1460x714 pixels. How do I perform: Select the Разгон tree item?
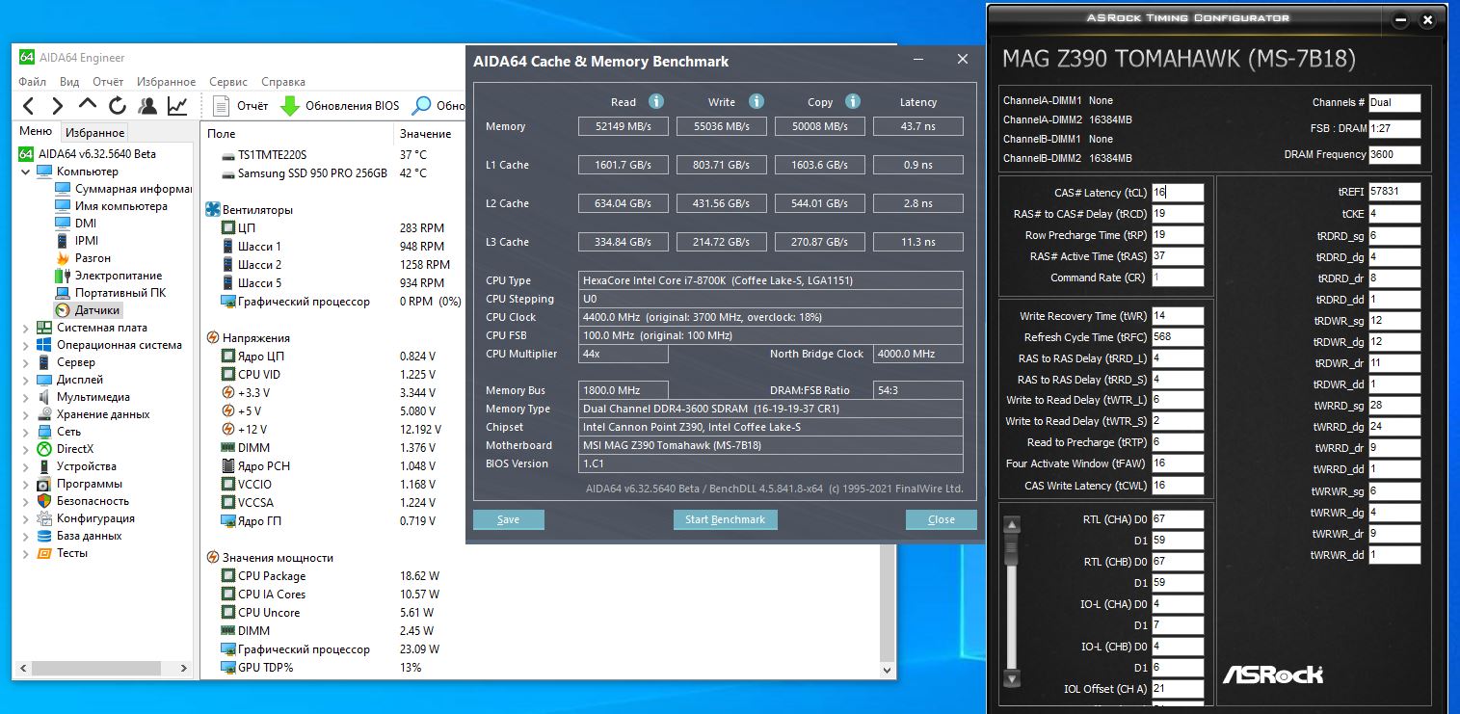click(x=83, y=258)
